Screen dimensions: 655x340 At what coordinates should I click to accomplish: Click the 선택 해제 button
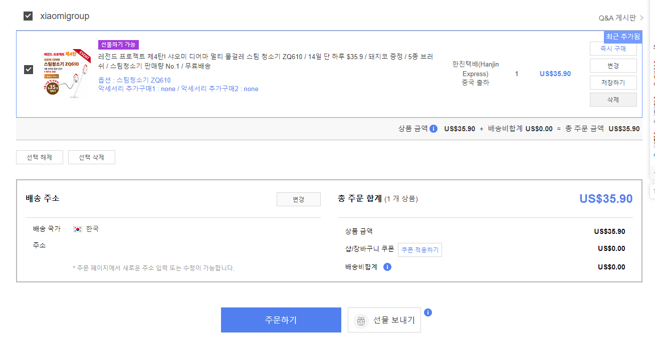pos(40,157)
